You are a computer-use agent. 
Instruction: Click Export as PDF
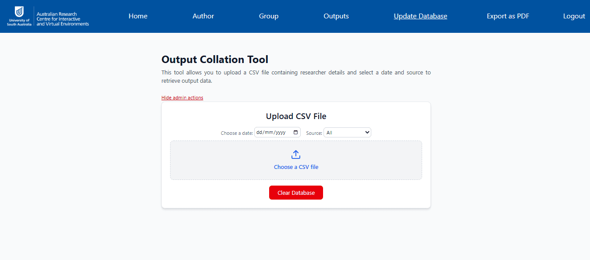[508, 16]
